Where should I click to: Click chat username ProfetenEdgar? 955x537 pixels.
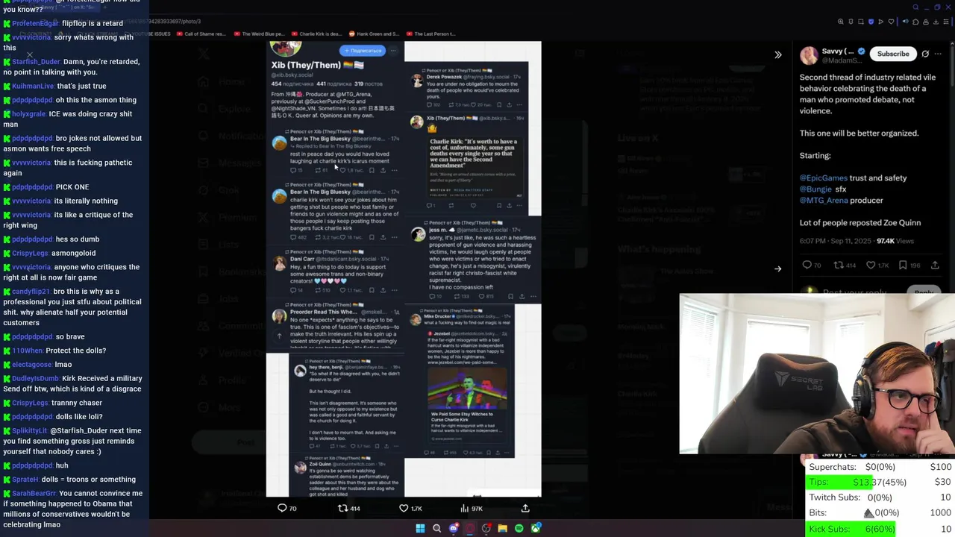click(35, 23)
